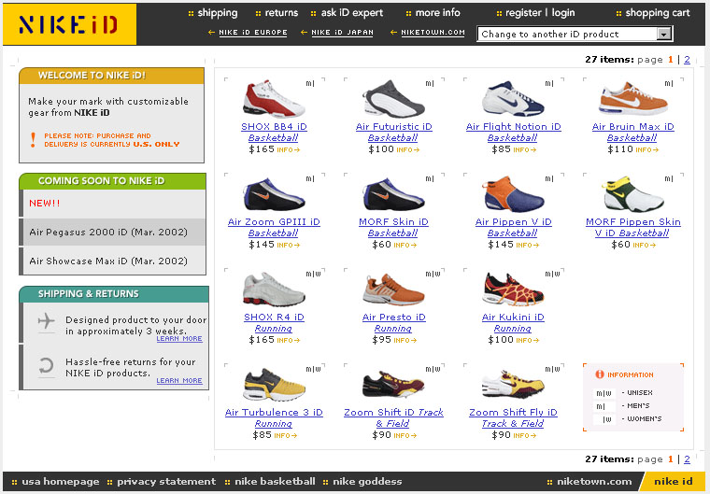Viewport: 710px width, 494px height.
Task: Open usa homepage in the footer
Action: [x=60, y=482]
